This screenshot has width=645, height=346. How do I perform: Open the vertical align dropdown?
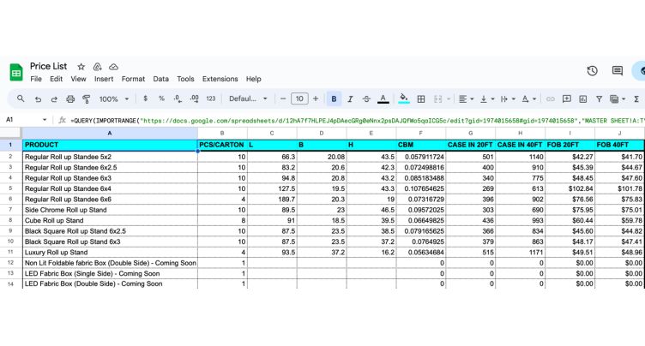point(487,99)
